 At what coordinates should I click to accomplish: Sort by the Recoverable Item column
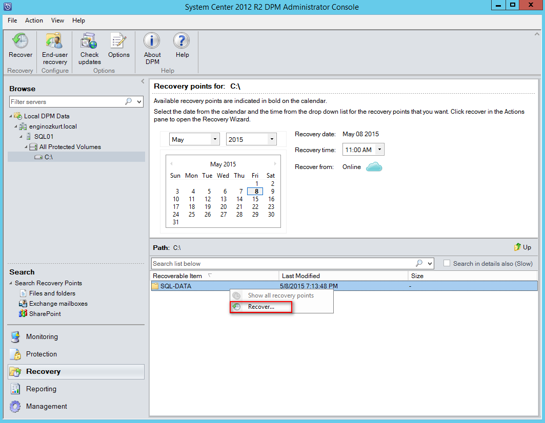tap(215, 276)
